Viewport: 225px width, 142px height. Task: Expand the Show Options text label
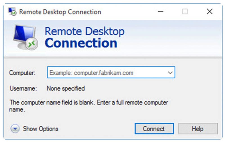(40, 129)
